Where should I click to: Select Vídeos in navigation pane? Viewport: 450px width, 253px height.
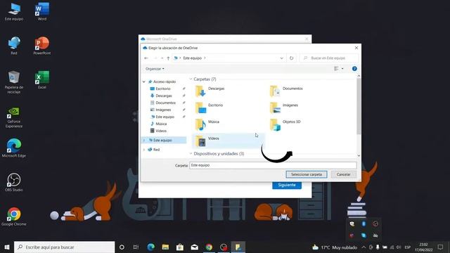coord(161,131)
